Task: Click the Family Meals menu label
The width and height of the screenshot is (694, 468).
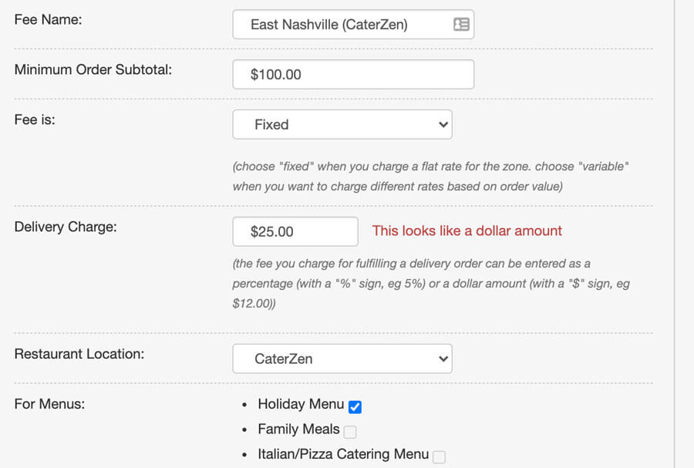Action: tap(298, 429)
